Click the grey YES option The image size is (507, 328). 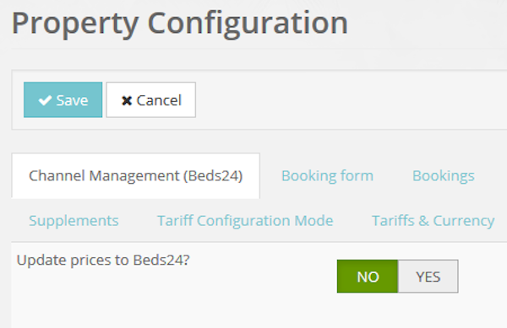click(428, 277)
